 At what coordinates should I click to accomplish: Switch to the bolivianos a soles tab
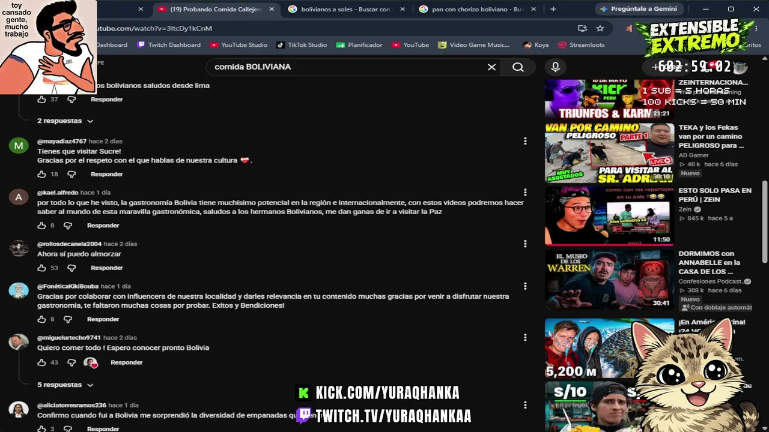(345, 9)
